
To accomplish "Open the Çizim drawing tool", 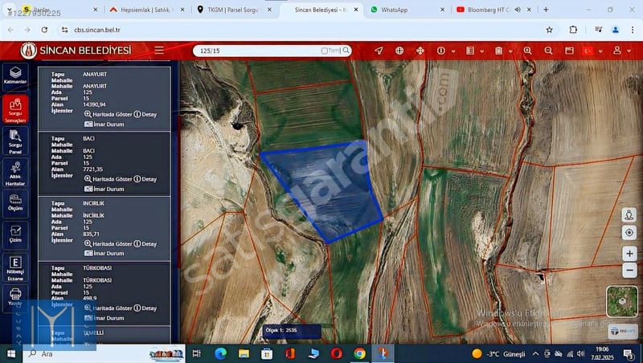I will (15, 235).
